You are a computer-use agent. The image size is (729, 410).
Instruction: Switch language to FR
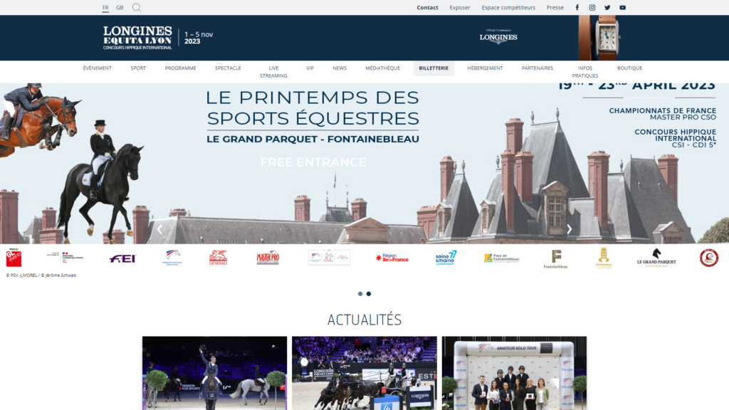[x=105, y=7]
